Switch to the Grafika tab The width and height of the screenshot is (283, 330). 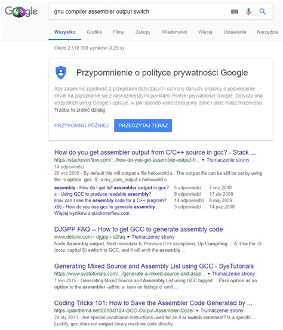click(94, 32)
